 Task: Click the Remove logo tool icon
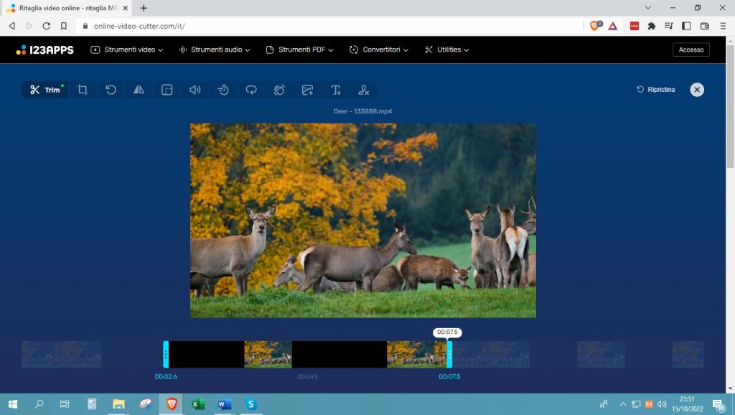click(x=364, y=90)
